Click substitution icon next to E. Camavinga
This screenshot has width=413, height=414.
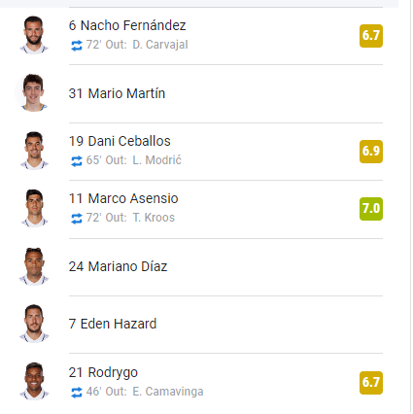(77, 393)
